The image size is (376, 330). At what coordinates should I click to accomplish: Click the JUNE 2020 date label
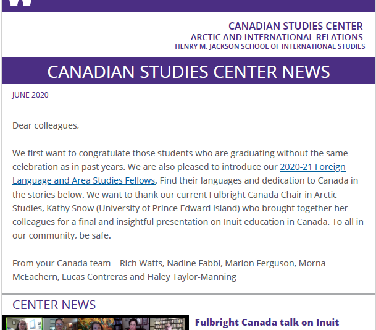coord(30,95)
